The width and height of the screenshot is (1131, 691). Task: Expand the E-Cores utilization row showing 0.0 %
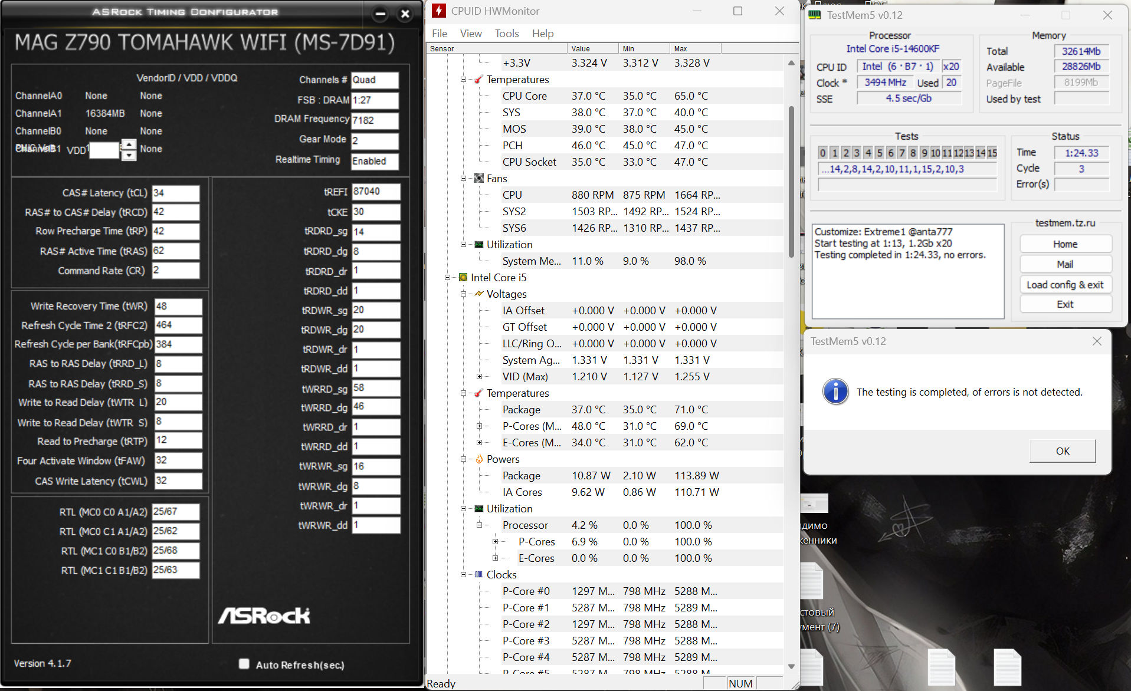496,558
